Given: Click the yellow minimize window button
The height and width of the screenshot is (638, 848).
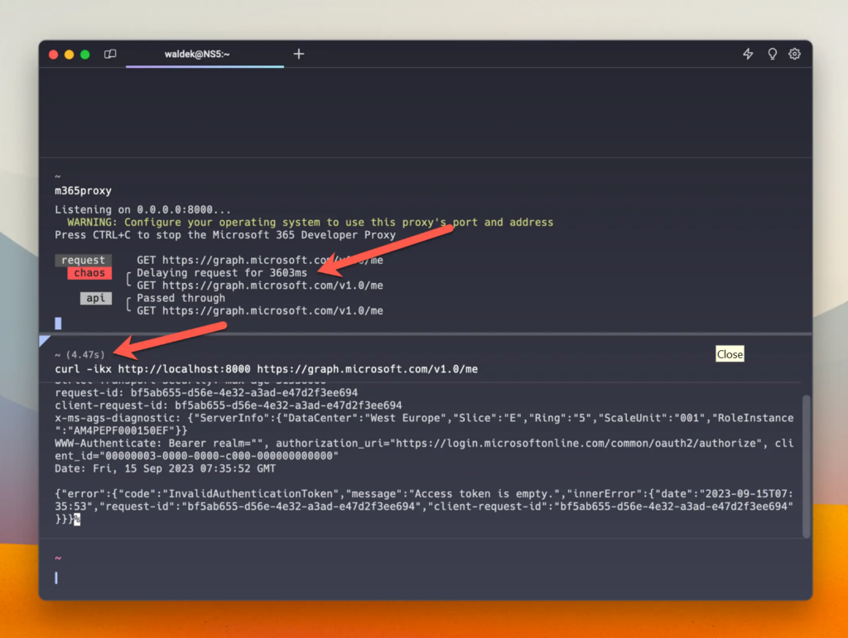Looking at the screenshot, I should pos(70,55).
